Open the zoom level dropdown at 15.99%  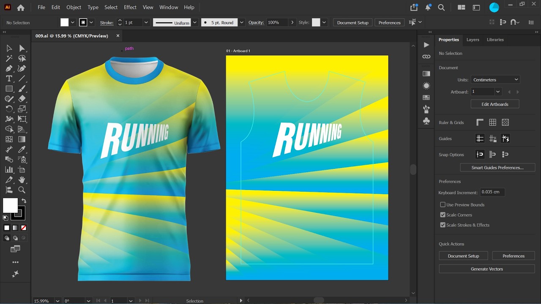[57, 301]
